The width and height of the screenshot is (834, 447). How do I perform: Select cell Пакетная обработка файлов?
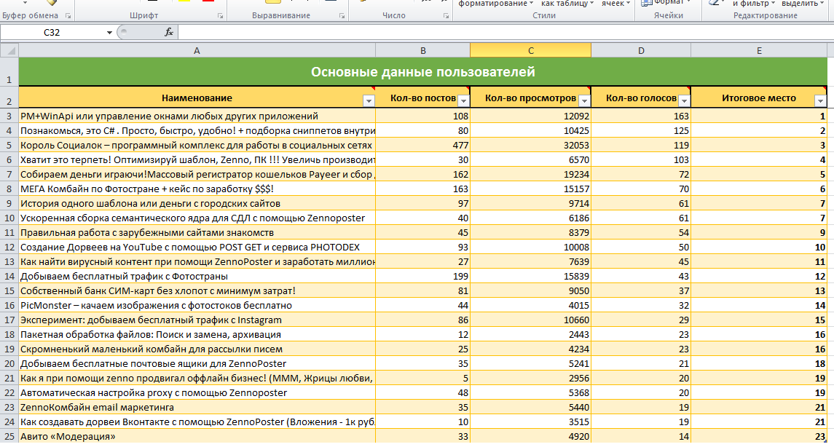(197, 335)
